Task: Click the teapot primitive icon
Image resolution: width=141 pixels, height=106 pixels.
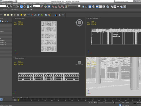Action: tap(15, 15)
